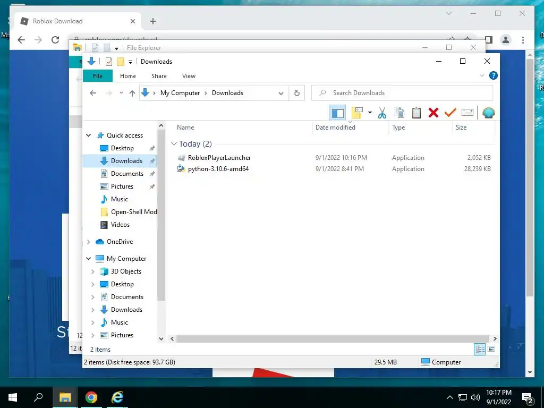The width and height of the screenshot is (544, 408).
Task: Switch to large icons view button
Action: [x=491, y=349]
